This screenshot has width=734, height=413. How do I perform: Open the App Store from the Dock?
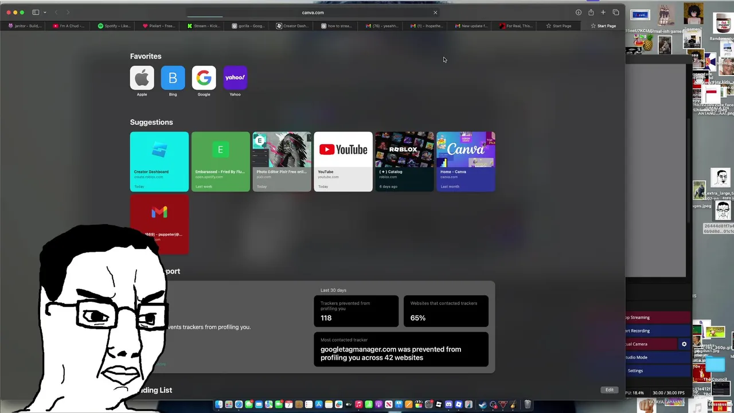(319, 404)
